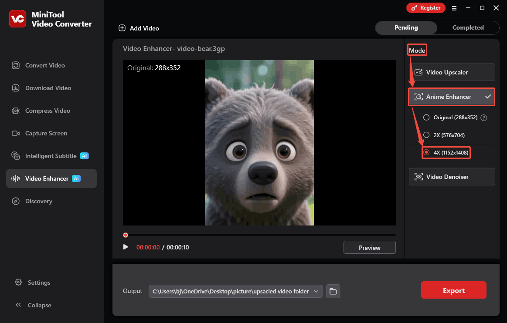507x323 pixels.
Task: Click the Export button
Action: [453, 290]
